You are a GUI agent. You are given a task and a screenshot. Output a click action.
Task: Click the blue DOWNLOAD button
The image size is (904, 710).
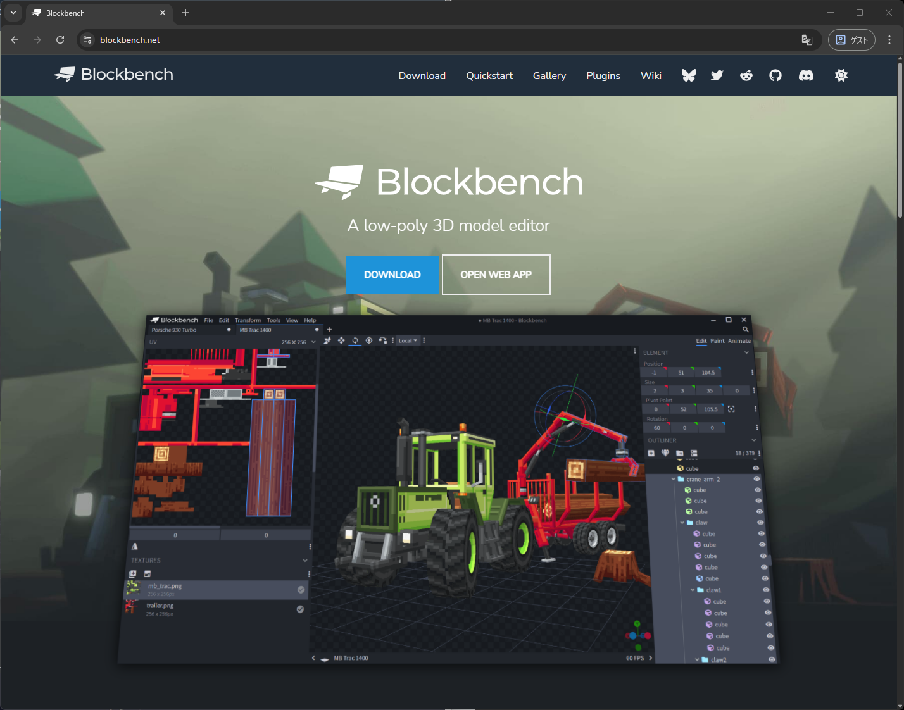click(x=392, y=275)
